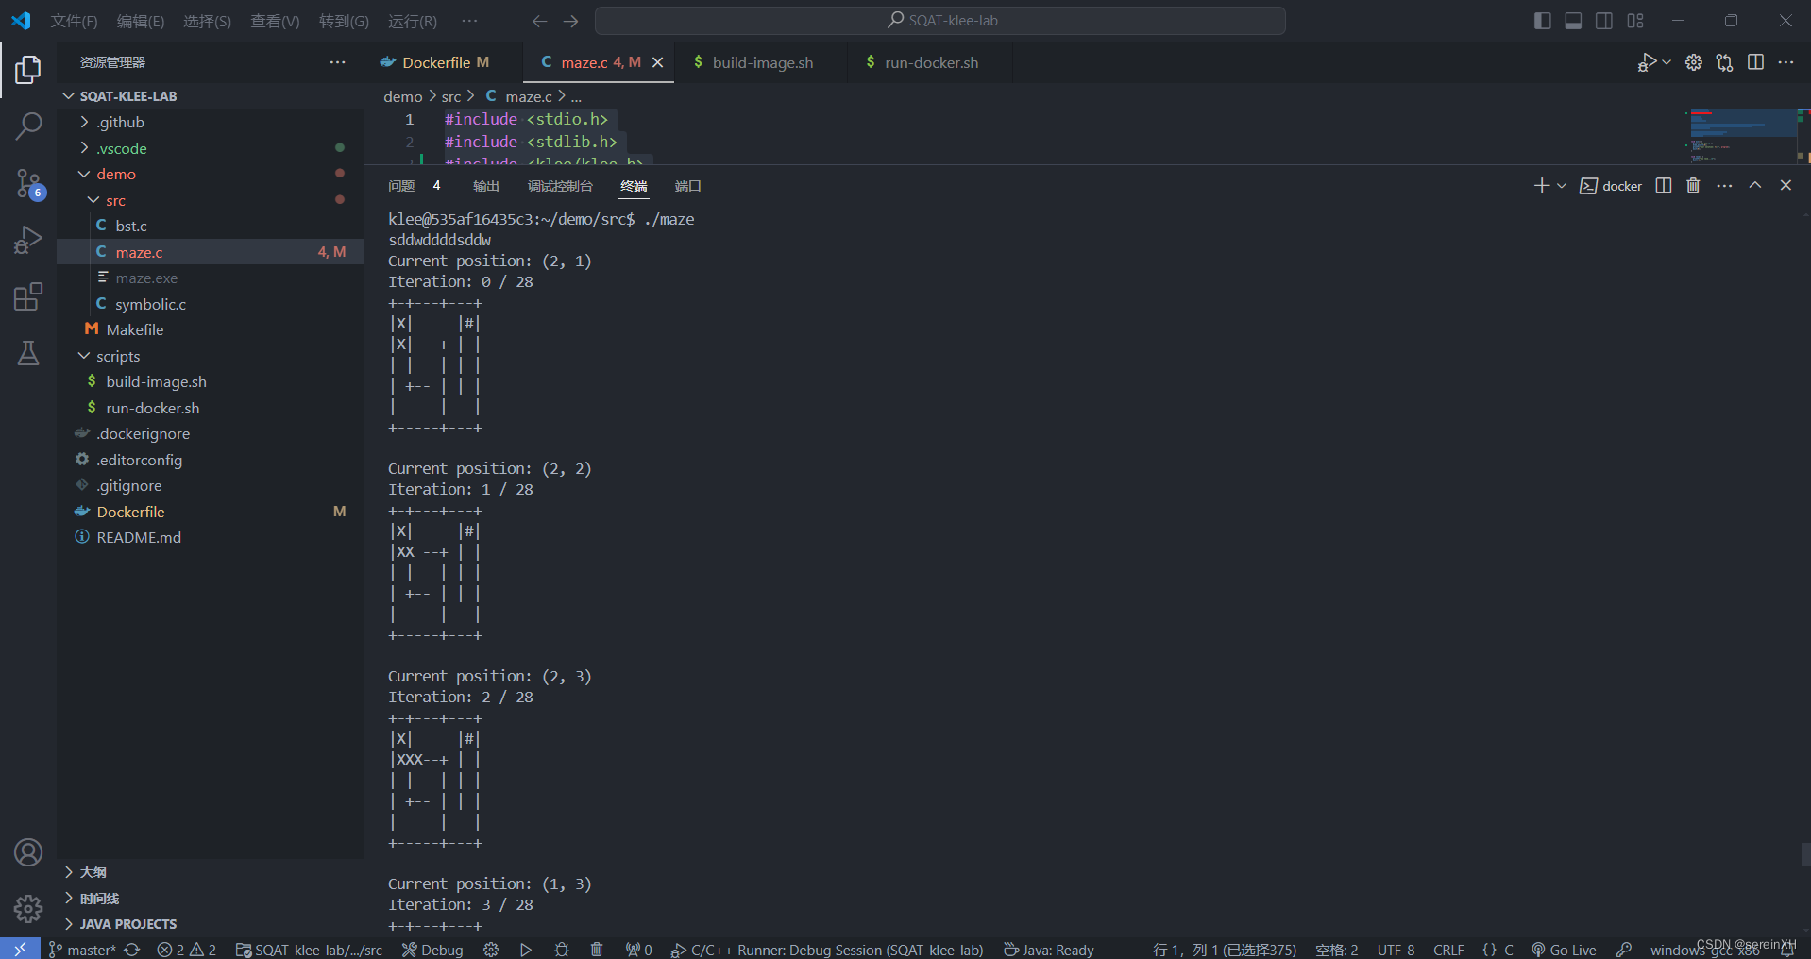Open the Manage gear in activity bar
The width and height of the screenshot is (1811, 959).
(x=28, y=909)
